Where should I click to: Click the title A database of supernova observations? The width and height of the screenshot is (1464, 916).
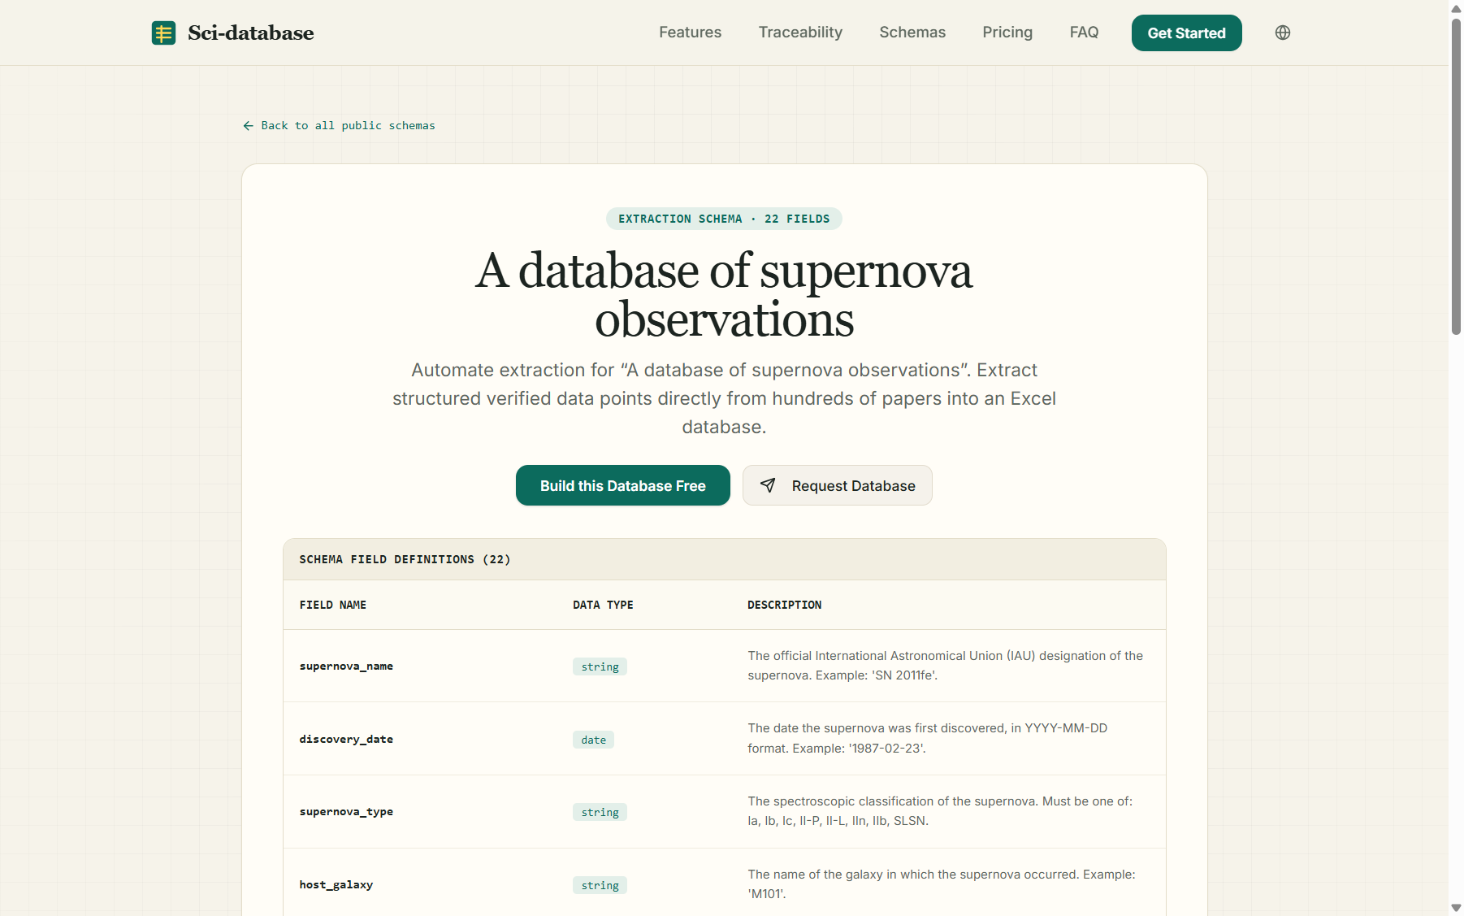click(x=724, y=294)
